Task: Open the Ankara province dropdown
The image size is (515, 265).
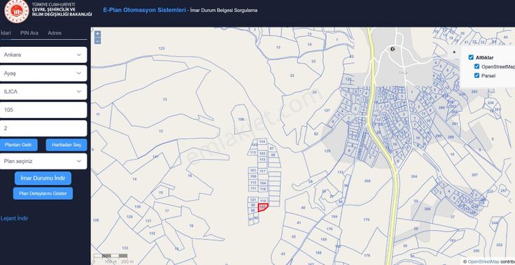Action: coord(43,55)
